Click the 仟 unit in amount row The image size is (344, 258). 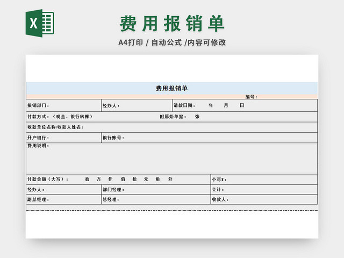[x=110, y=179]
